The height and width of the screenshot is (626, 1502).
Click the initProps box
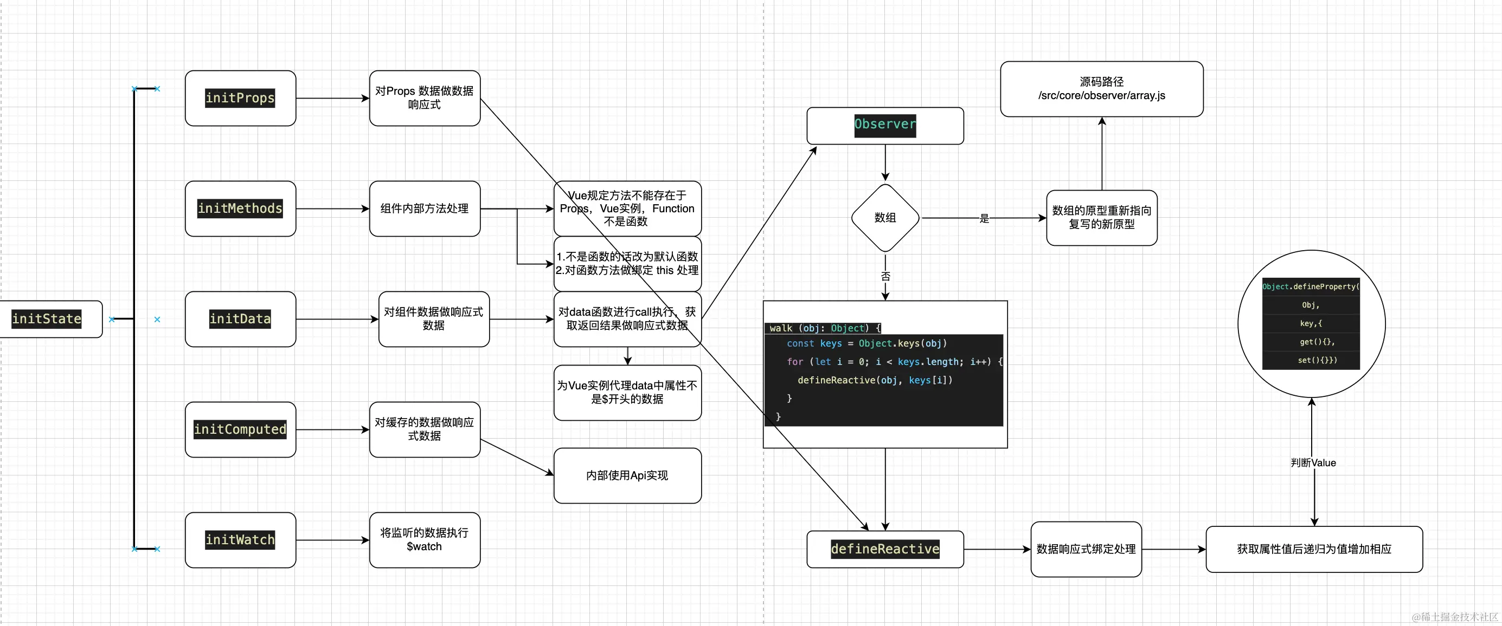[240, 98]
